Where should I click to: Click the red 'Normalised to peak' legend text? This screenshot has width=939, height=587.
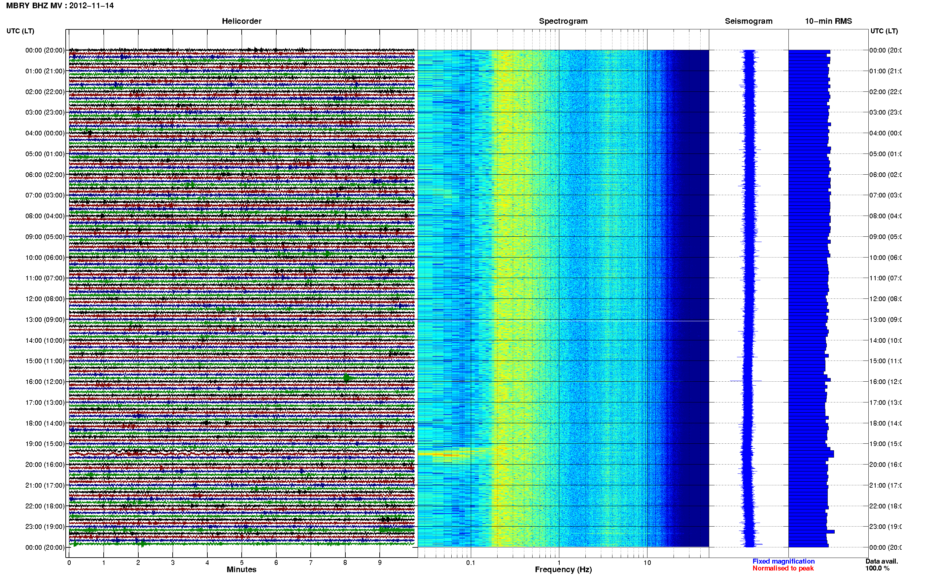tap(783, 569)
